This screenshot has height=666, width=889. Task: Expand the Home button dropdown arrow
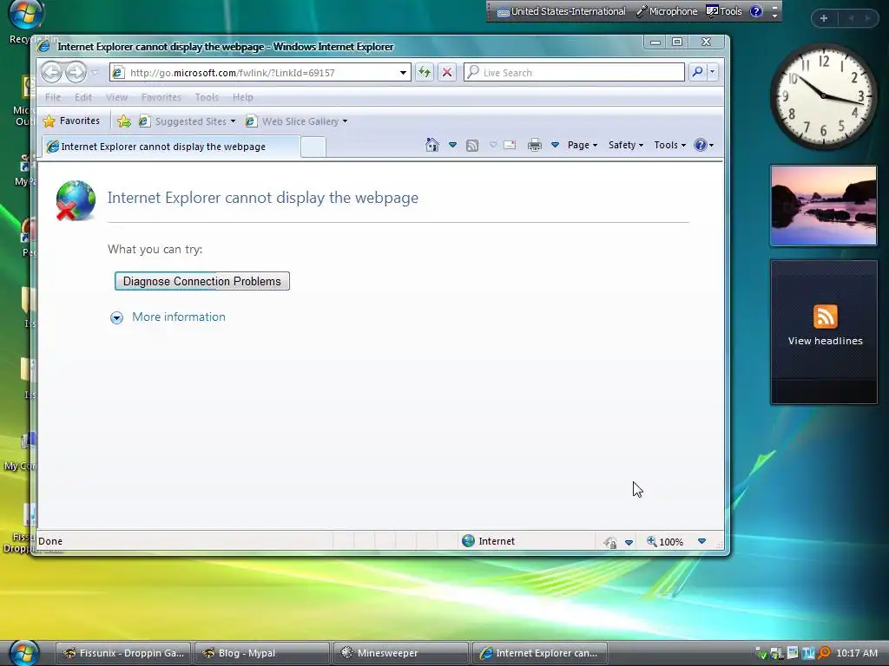pyautogui.click(x=452, y=145)
